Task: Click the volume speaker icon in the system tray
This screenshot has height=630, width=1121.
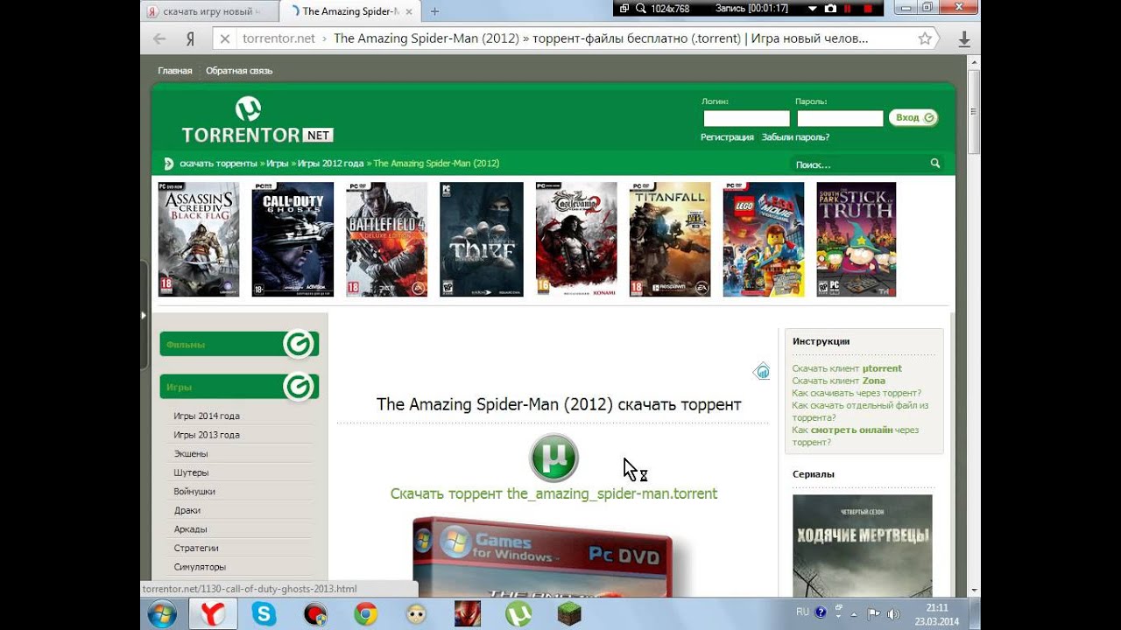Action: click(x=893, y=613)
